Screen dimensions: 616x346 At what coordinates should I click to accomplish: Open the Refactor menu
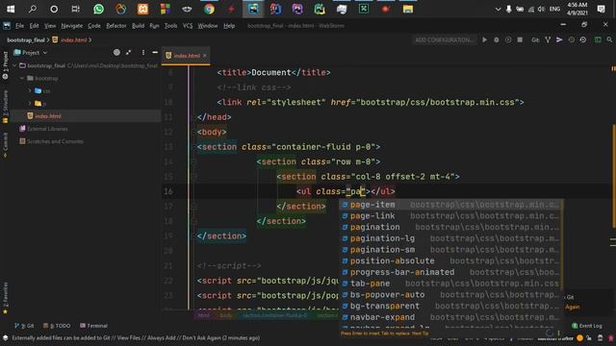[116, 26]
